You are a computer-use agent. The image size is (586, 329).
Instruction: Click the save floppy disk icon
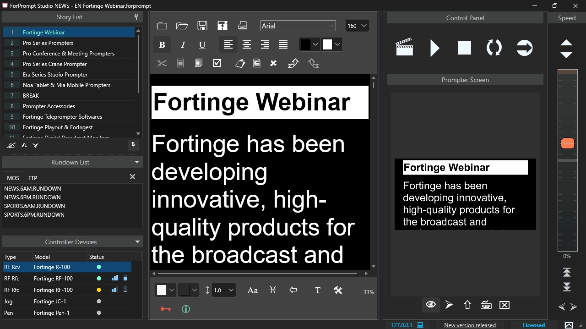click(202, 26)
